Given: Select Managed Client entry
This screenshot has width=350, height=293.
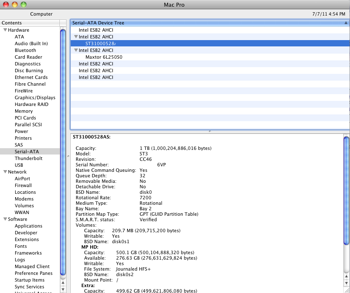Looking at the screenshot, I should pos(32,266).
